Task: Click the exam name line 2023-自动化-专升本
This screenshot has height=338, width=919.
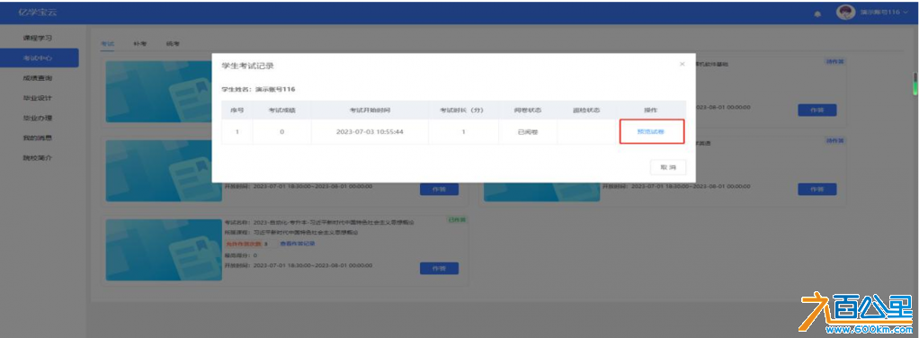Action: coord(319,223)
